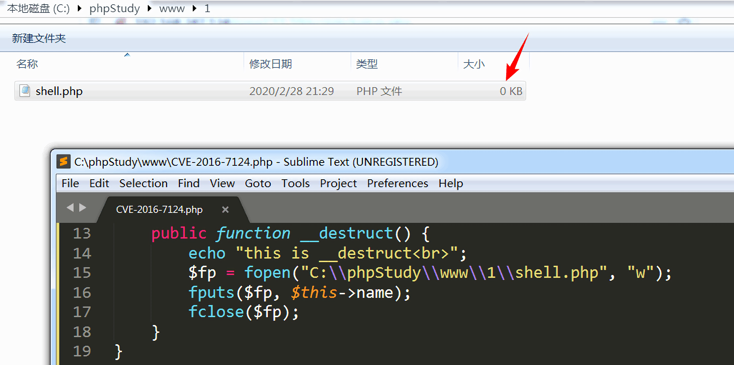Click the 0 KB size cell

(511, 91)
